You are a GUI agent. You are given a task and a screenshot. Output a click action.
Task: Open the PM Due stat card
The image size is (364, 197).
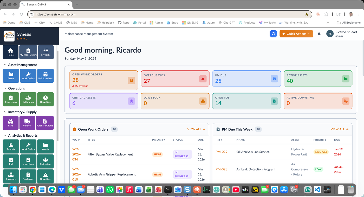(246, 78)
